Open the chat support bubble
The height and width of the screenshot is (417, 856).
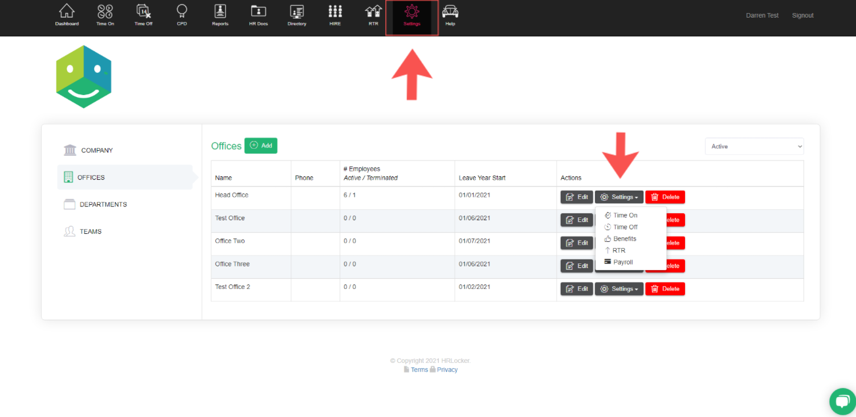842,402
